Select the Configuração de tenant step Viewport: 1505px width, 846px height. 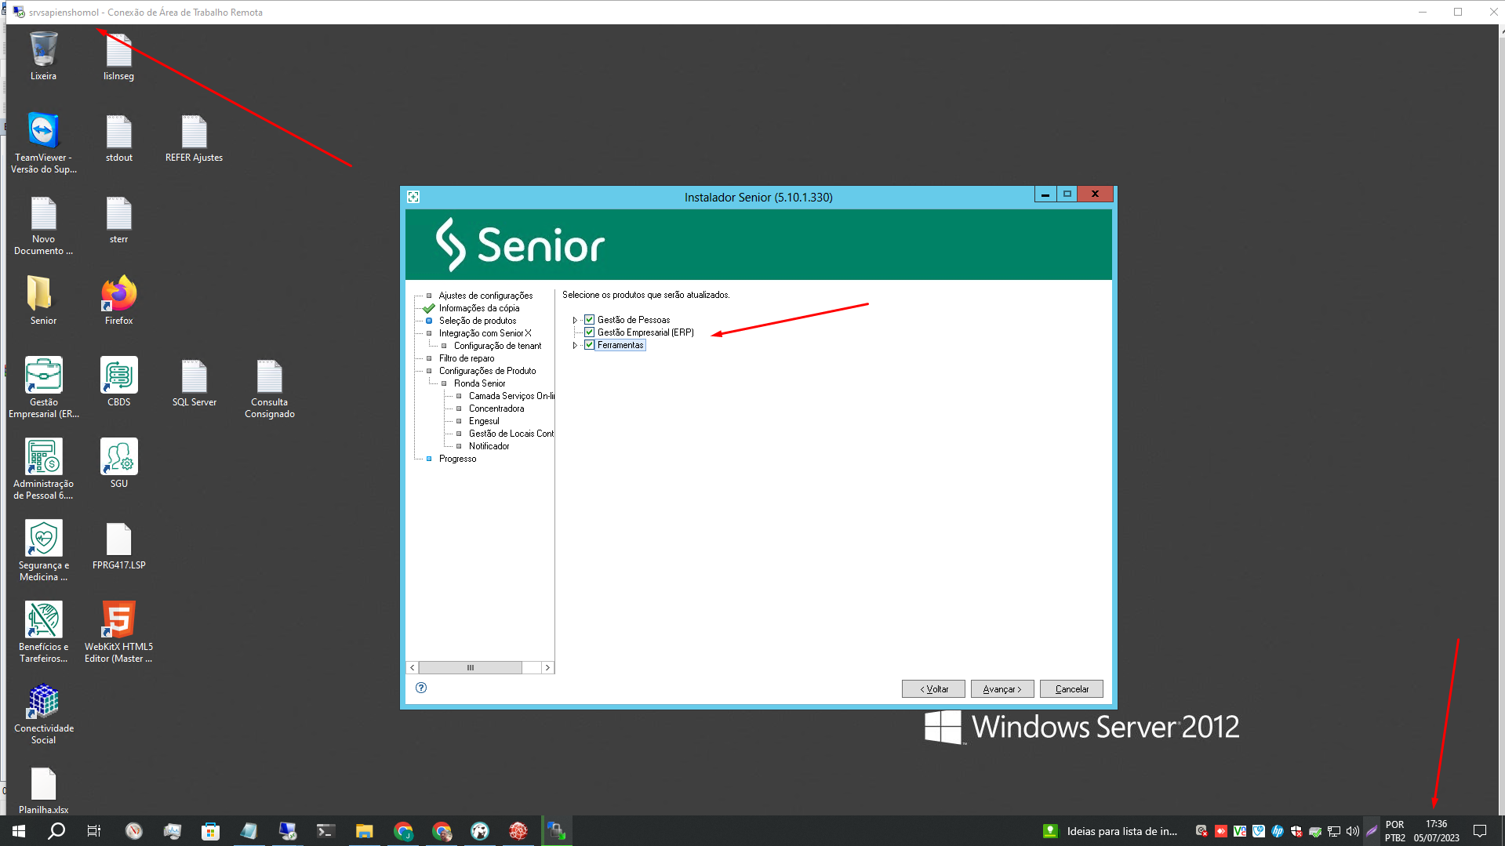pyautogui.click(x=497, y=346)
